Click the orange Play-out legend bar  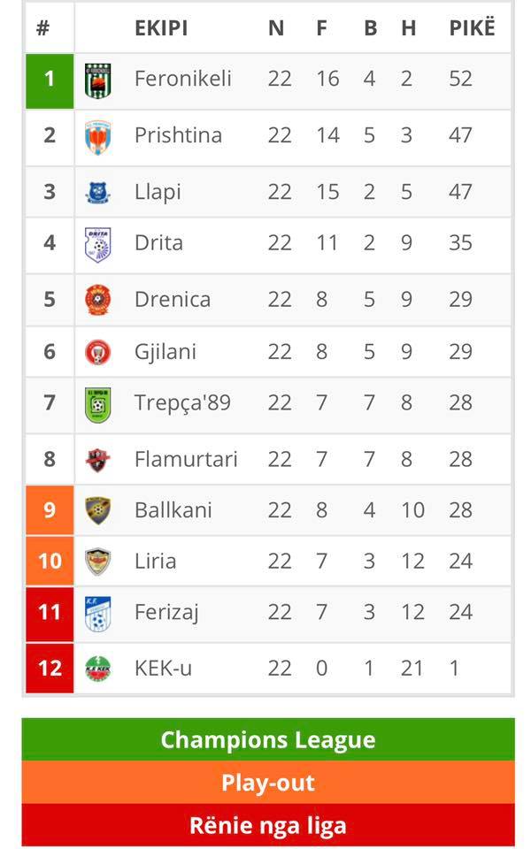[x=268, y=782]
